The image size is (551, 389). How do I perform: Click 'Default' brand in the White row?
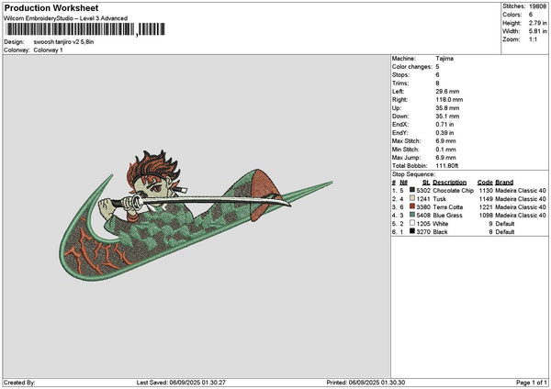point(505,224)
